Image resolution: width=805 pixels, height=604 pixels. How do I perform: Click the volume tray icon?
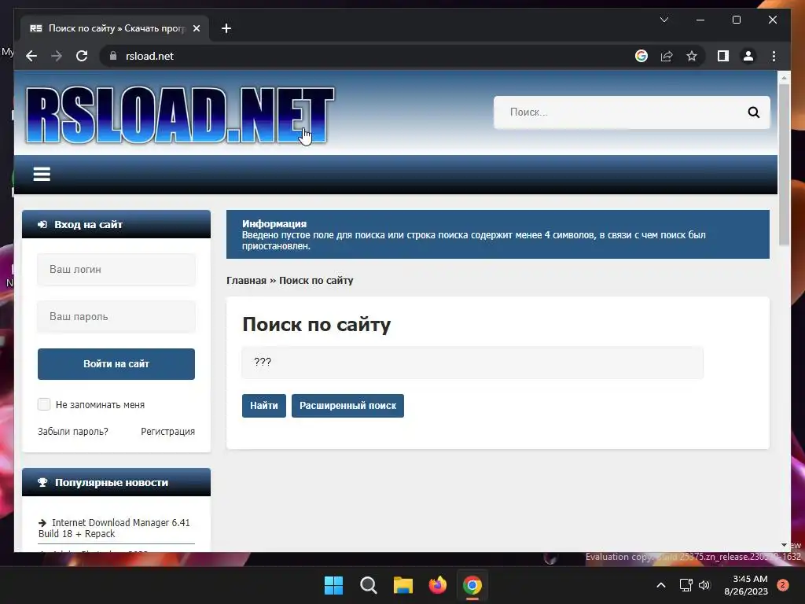(704, 585)
